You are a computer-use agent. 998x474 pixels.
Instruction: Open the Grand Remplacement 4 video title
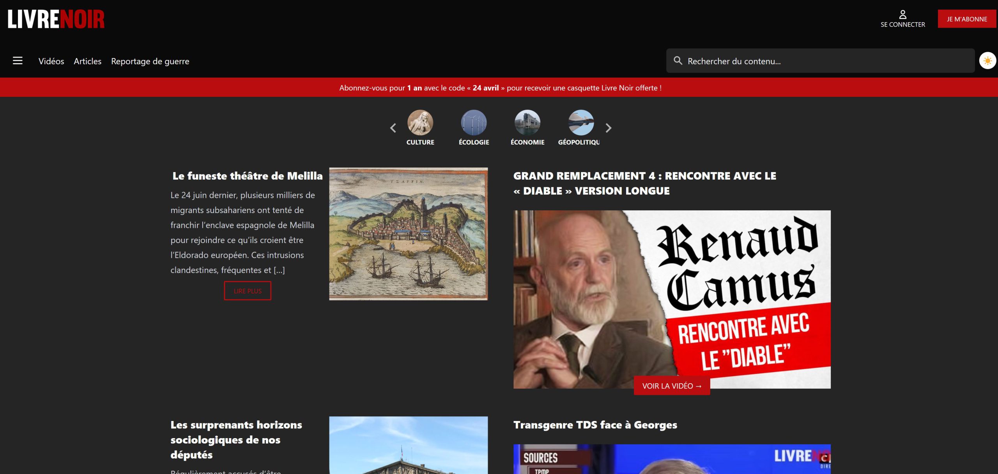(x=645, y=183)
